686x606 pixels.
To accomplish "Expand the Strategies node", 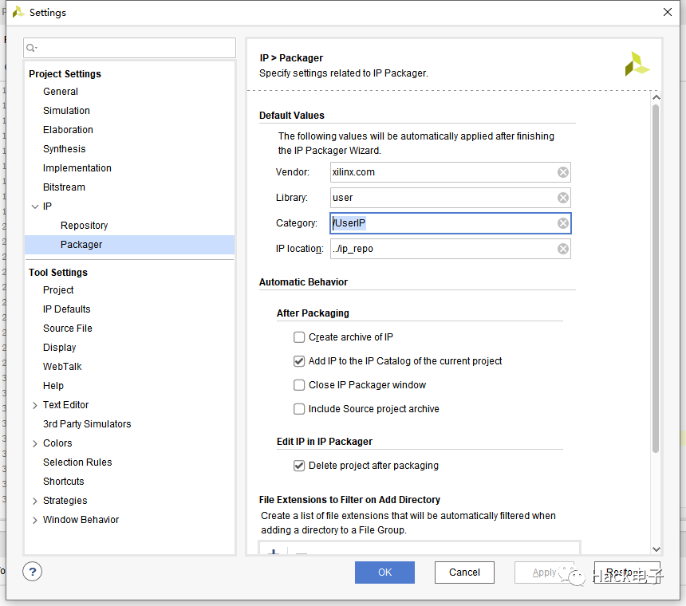I will (x=35, y=501).
